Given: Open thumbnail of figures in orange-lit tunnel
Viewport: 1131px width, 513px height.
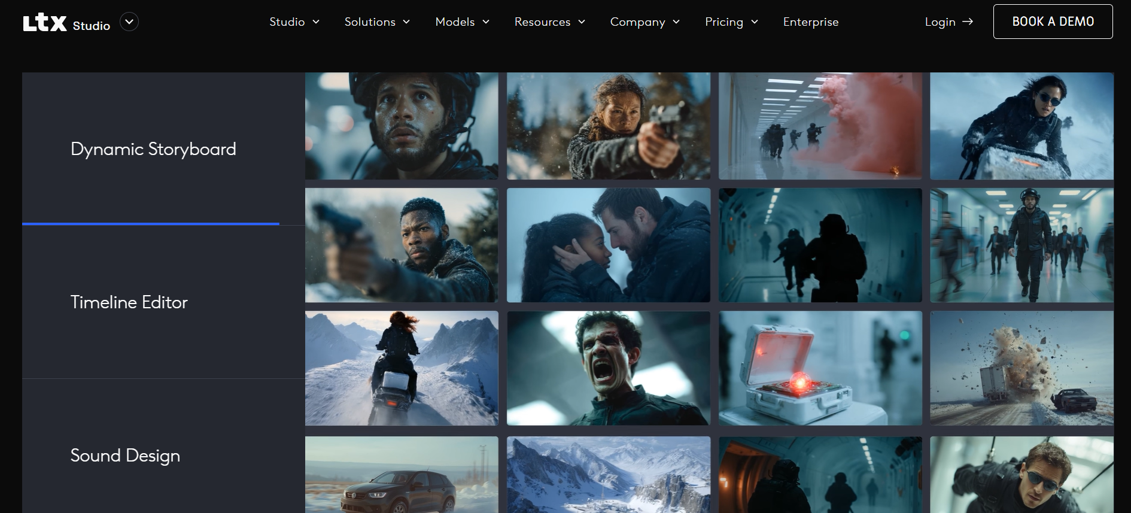Looking at the screenshot, I should 820,475.
